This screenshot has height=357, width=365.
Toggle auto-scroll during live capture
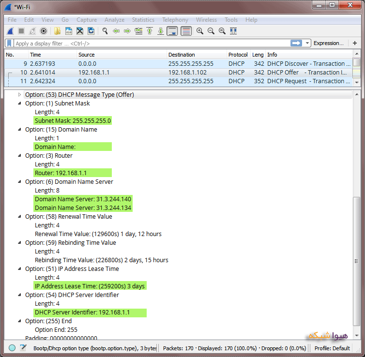coord(172,31)
